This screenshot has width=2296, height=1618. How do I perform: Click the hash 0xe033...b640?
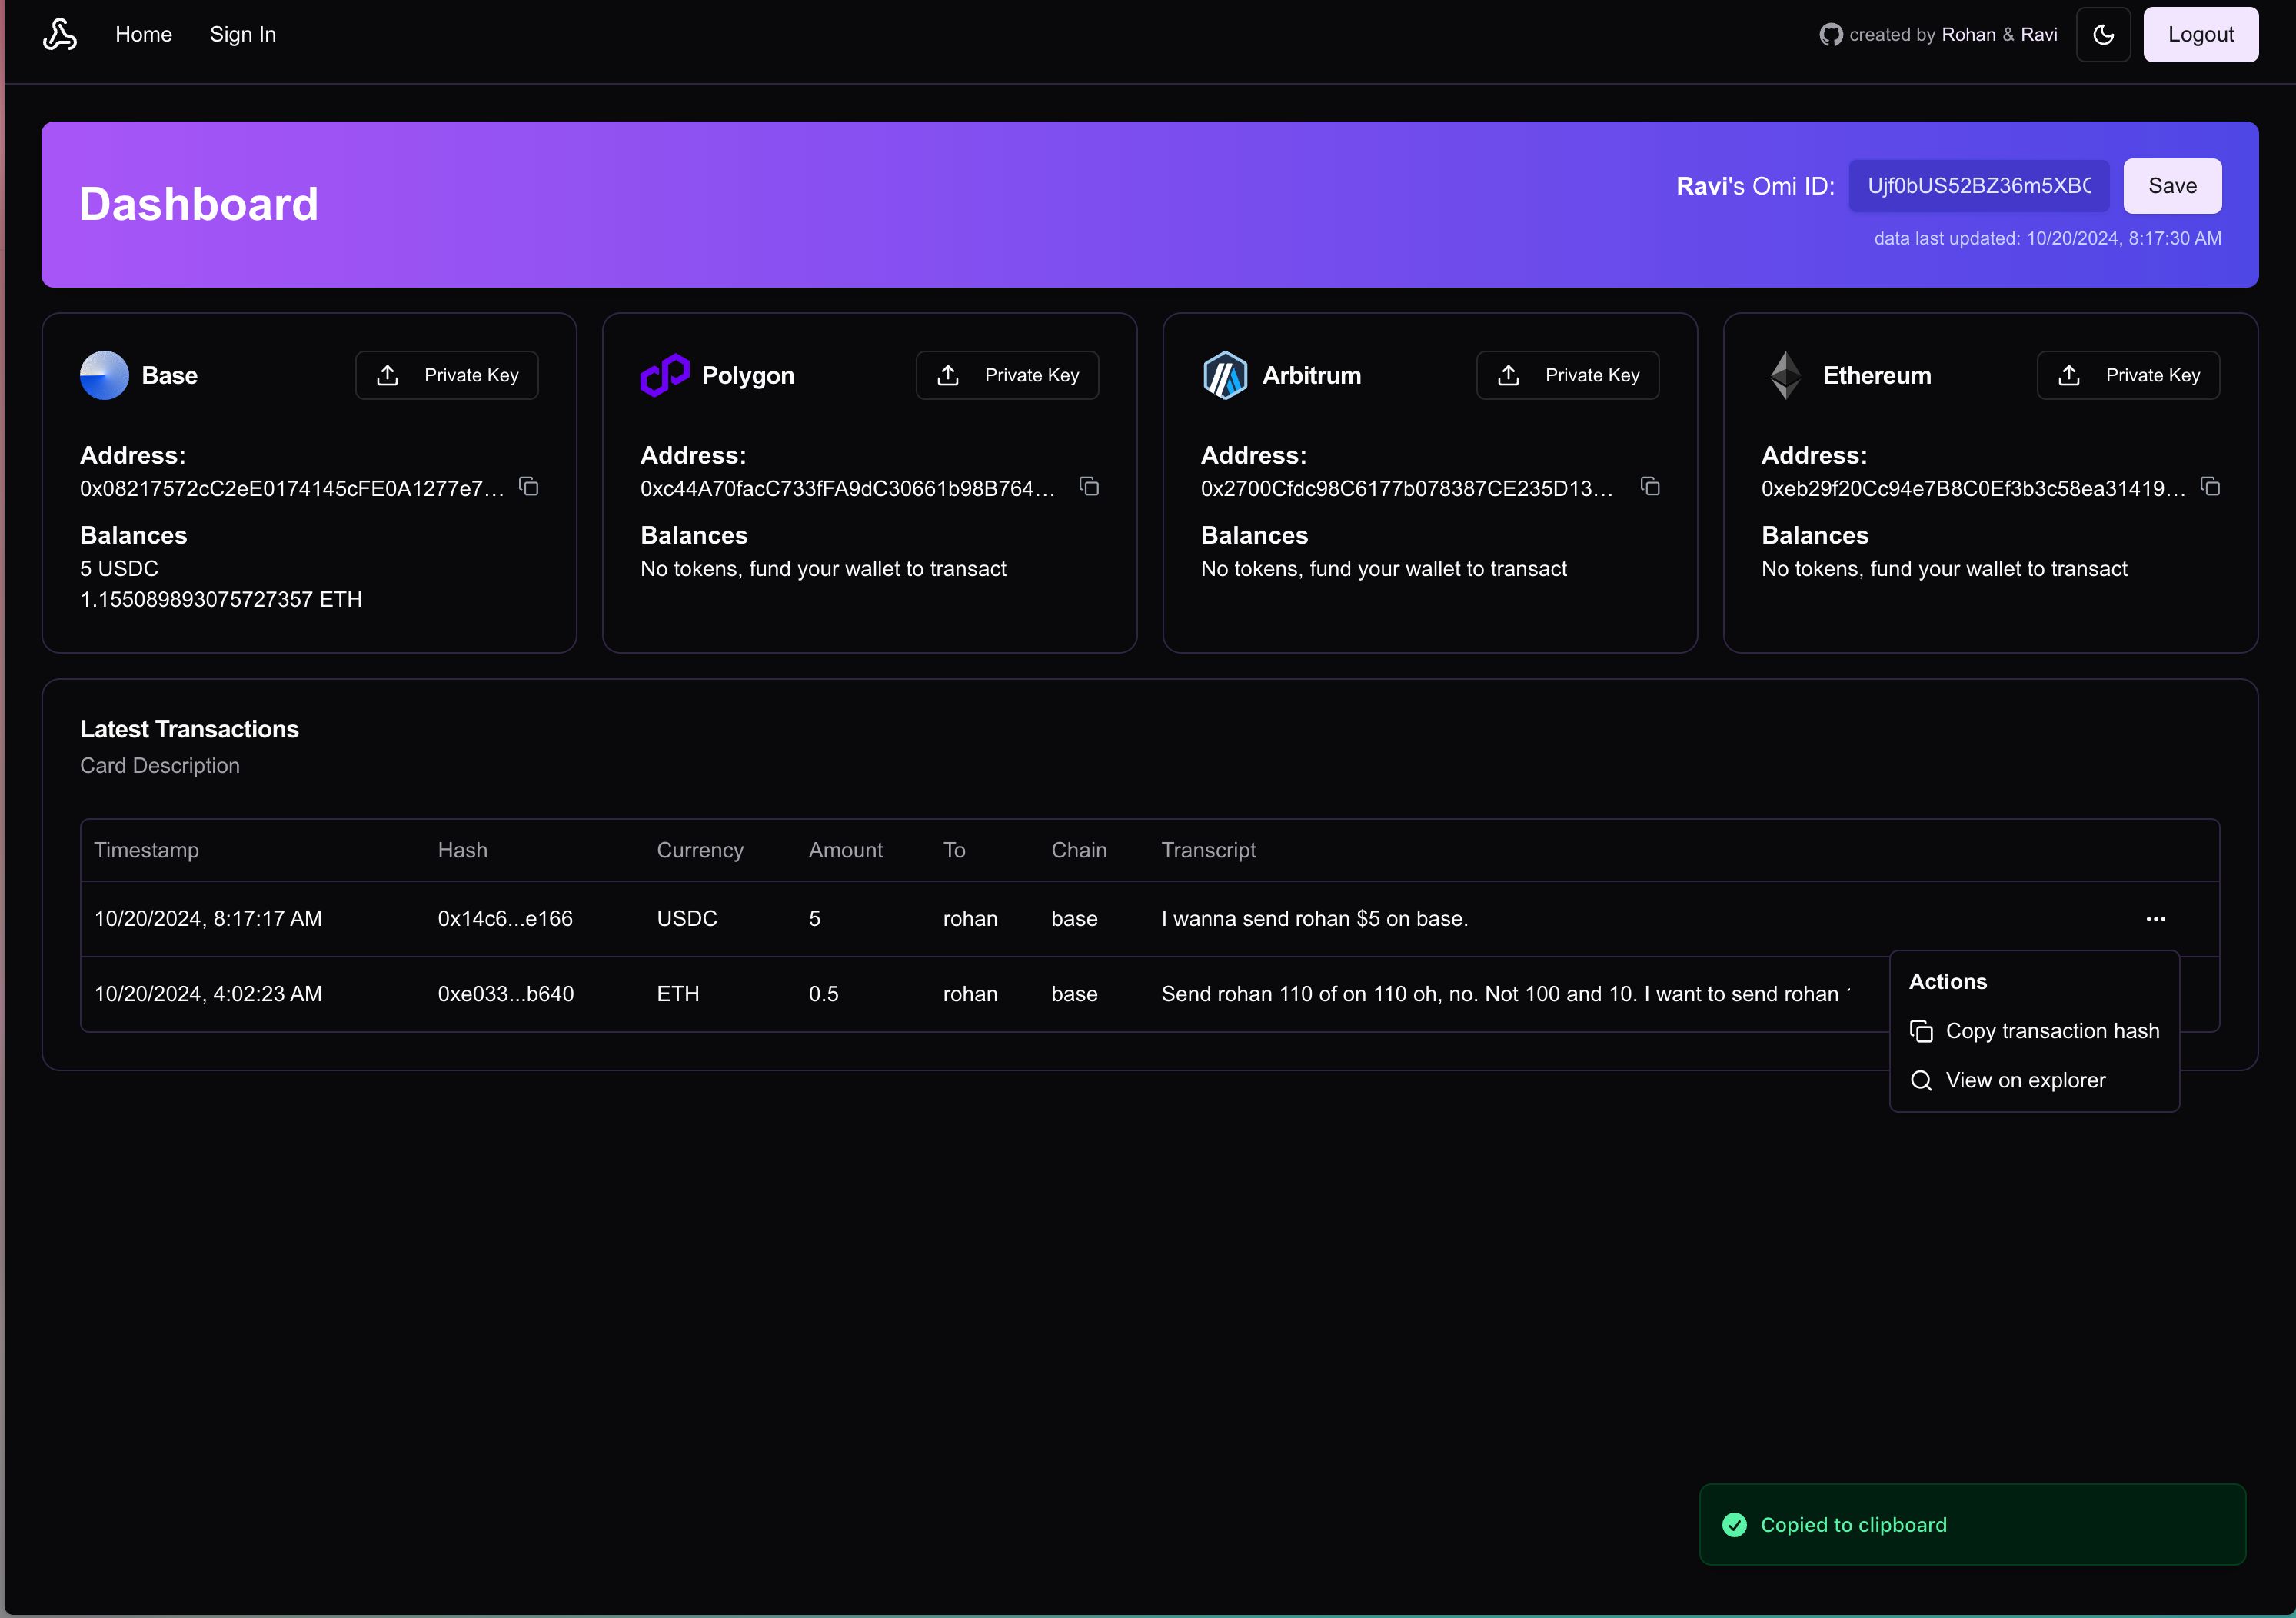[x=506, y=995]
